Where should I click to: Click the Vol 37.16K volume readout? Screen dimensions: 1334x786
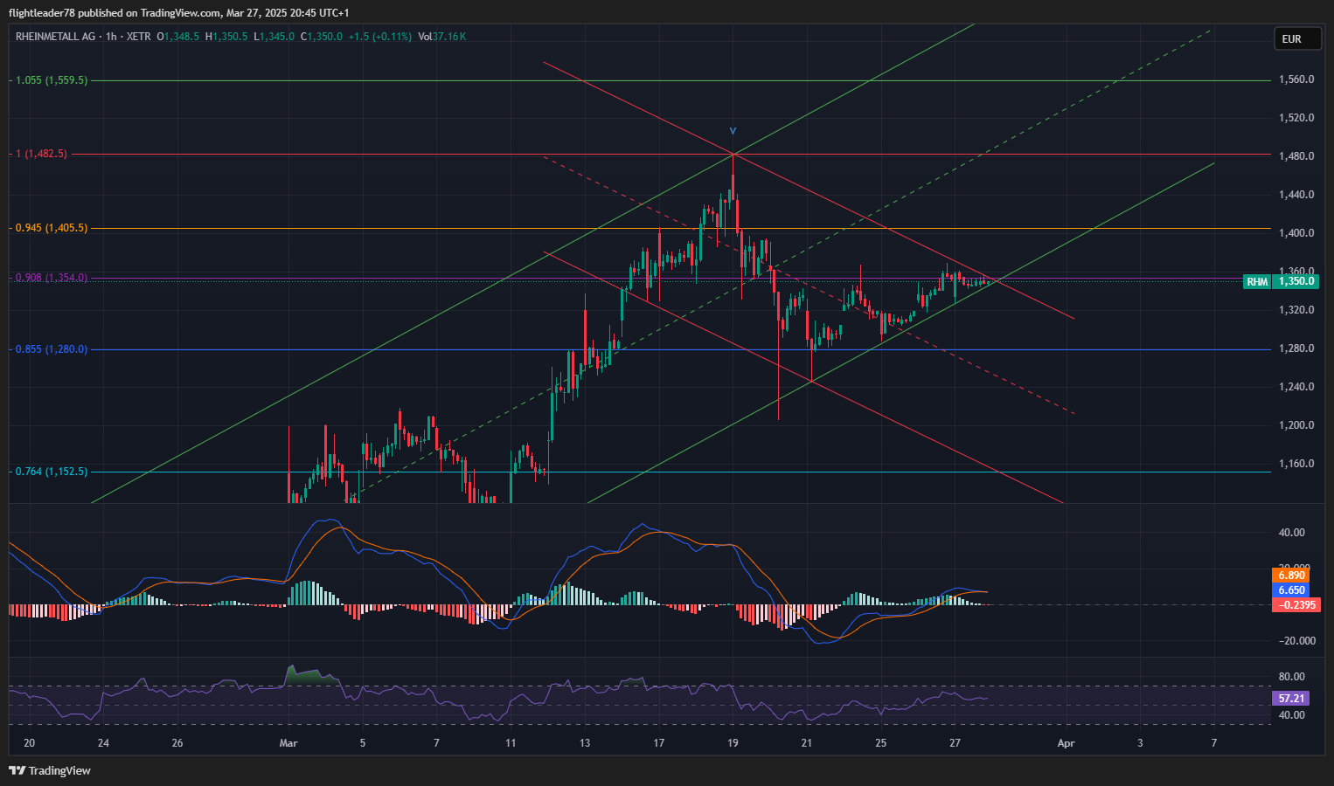point(442,37)
